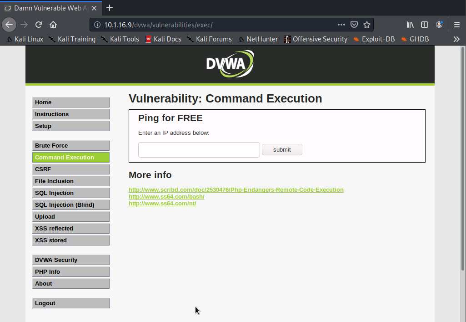Bookmark this page with the star icon
Viewport: 466px width, 322px height.
pos(367,25)
